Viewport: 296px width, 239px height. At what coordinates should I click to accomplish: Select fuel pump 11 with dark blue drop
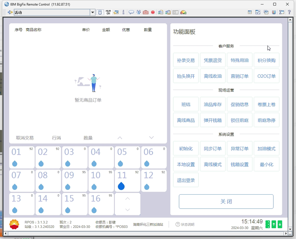coord(127,181)
